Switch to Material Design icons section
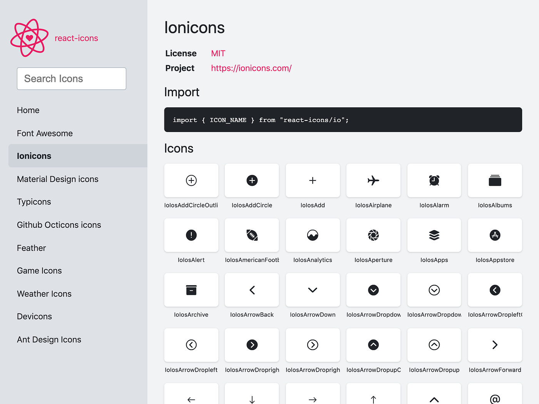539x404 pixels. (57, 179)
